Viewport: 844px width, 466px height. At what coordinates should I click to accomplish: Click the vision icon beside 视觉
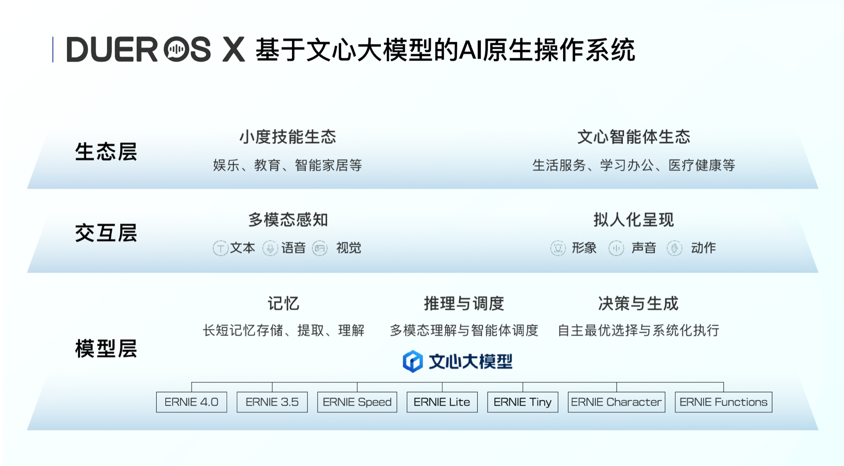coord(320,248)
